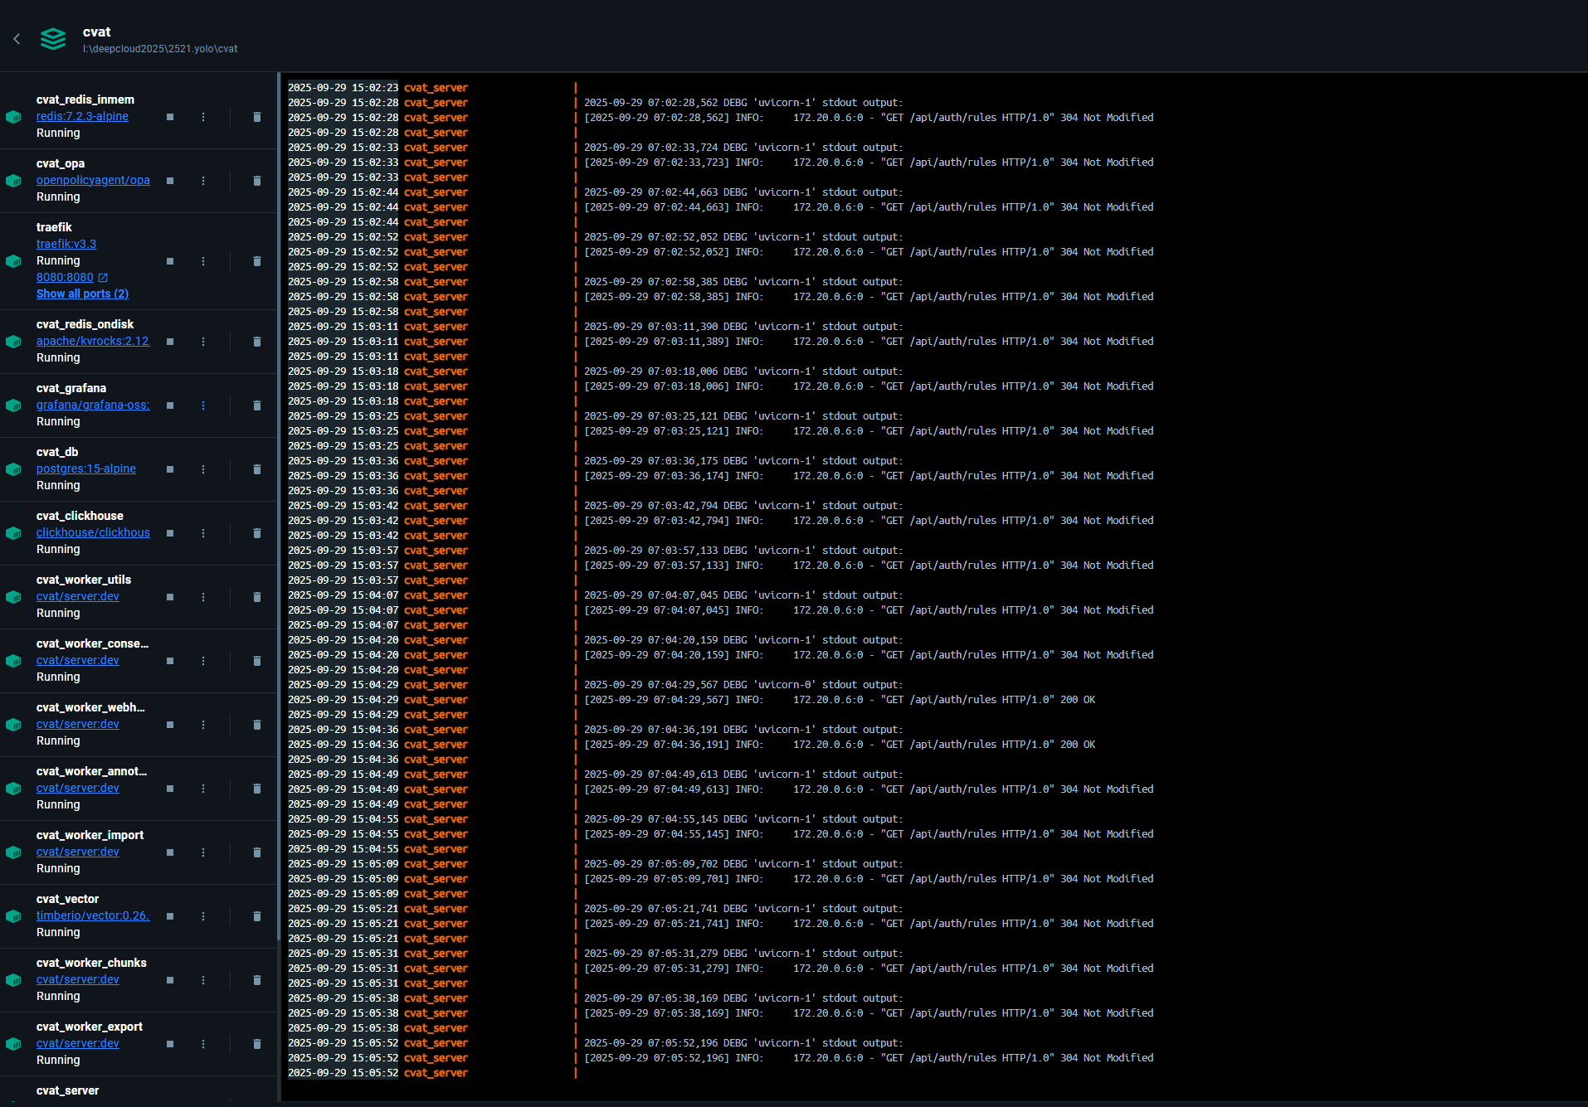
Task: Open the grafana/grafana-oss image link
Action: point(93,405)
